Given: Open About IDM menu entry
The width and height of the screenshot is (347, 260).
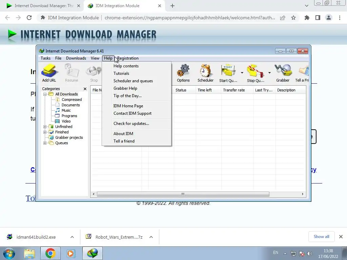Looking at the screenshot, I should tap(137, 133).
